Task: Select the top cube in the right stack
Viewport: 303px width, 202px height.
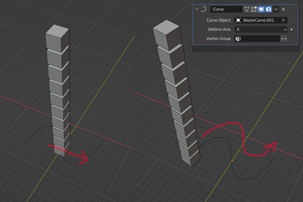Action: point(167,35)
